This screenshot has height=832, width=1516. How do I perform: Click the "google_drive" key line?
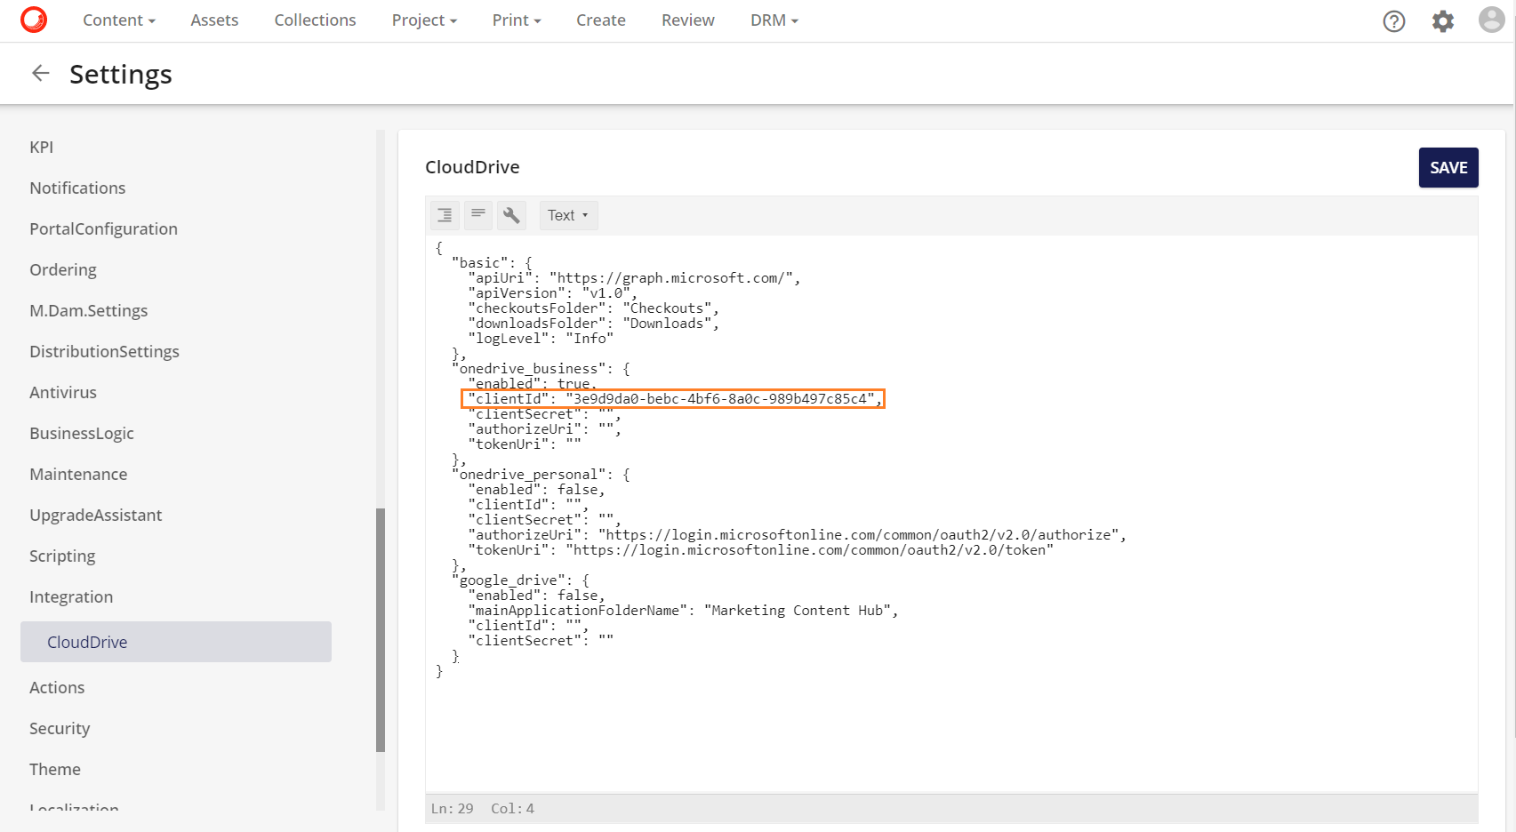point(520,580)
